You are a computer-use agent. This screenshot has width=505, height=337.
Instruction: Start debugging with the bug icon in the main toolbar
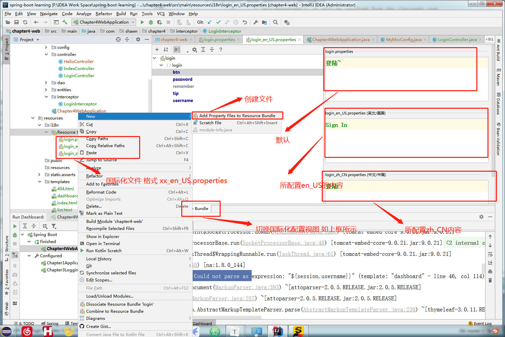tap(151, 22)
